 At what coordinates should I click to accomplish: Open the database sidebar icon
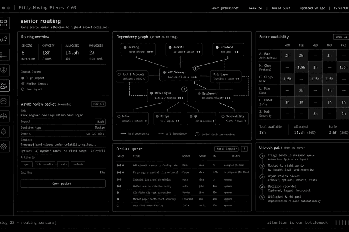point(4,101)
